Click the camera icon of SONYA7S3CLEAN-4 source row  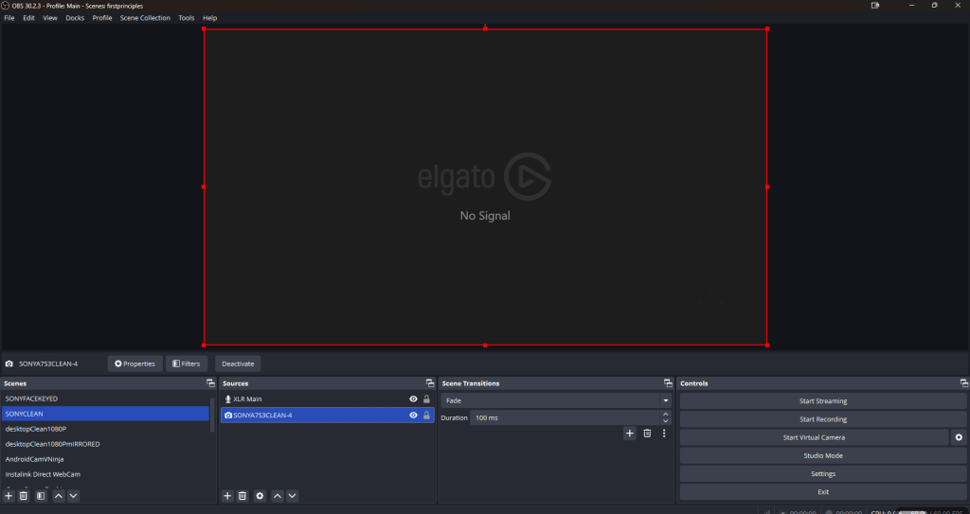[x=228, y=415]
